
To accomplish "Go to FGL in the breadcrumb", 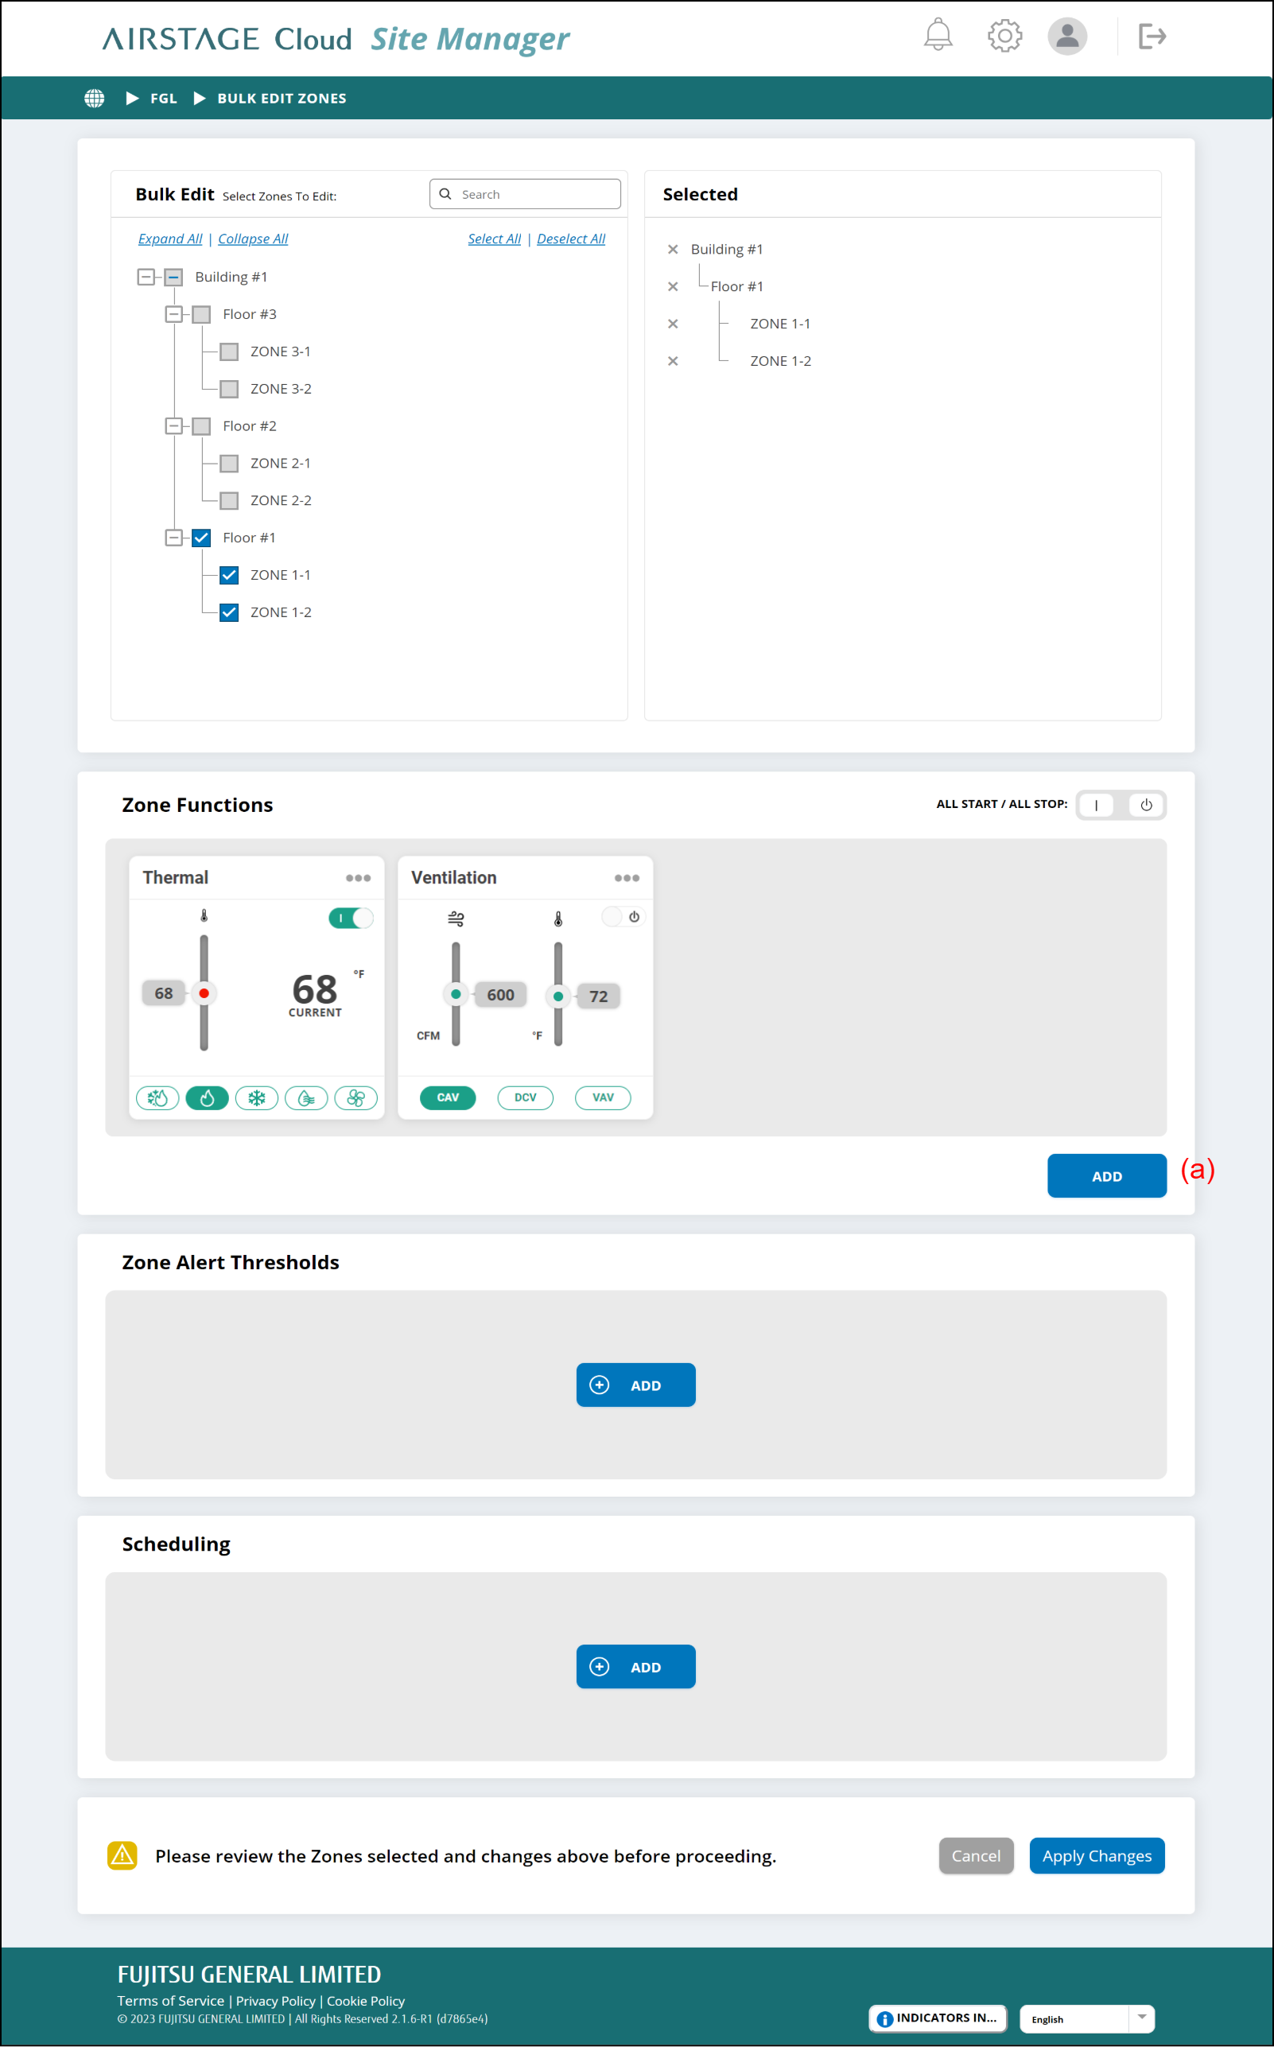I will (164, 99).
